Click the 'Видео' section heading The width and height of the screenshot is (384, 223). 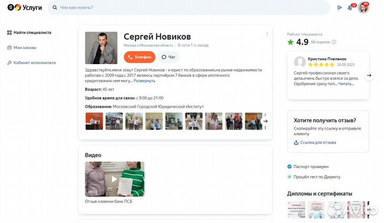[93, 155]
